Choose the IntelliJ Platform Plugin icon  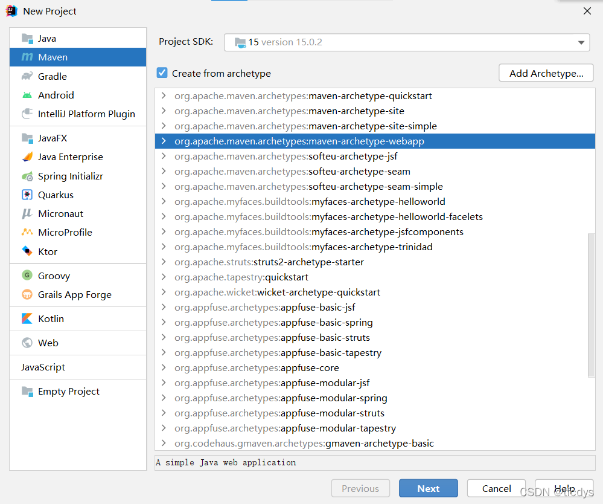coord(27,114)
